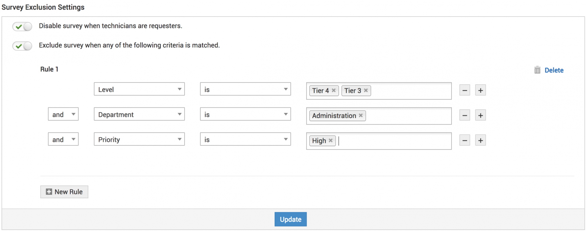Remove the Tier 4 tag
The image size is (586, 232).
click(334, 90)
